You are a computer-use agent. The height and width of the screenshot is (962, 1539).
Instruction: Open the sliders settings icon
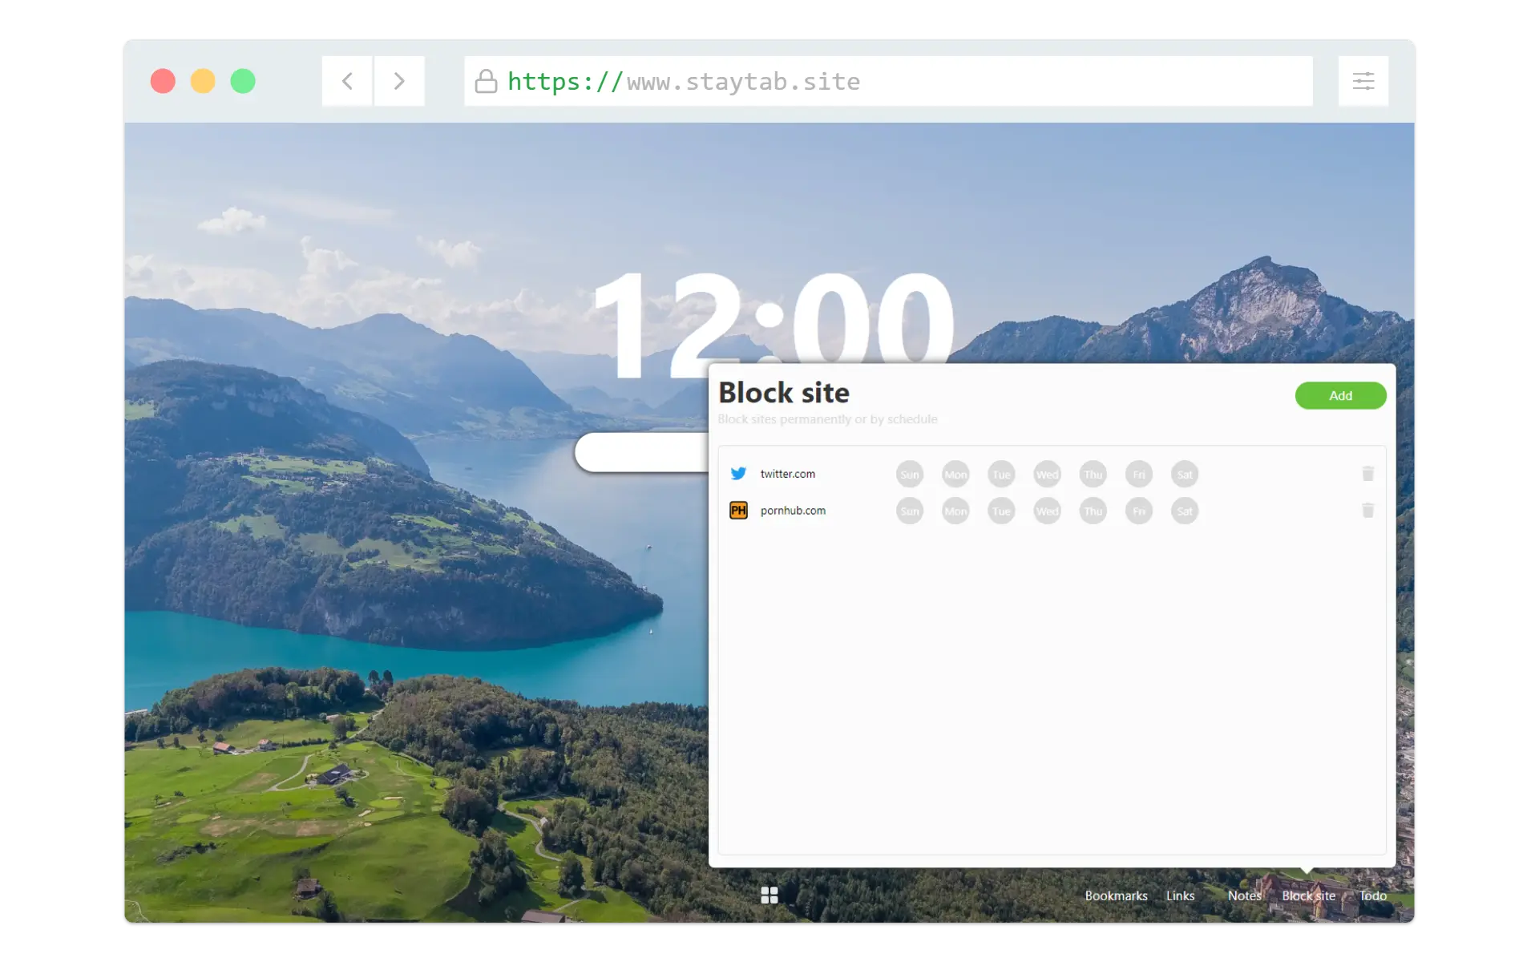point(1363,81)
